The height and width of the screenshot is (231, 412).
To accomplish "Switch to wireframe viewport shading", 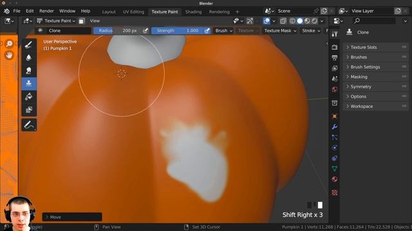I will point(292,21).
